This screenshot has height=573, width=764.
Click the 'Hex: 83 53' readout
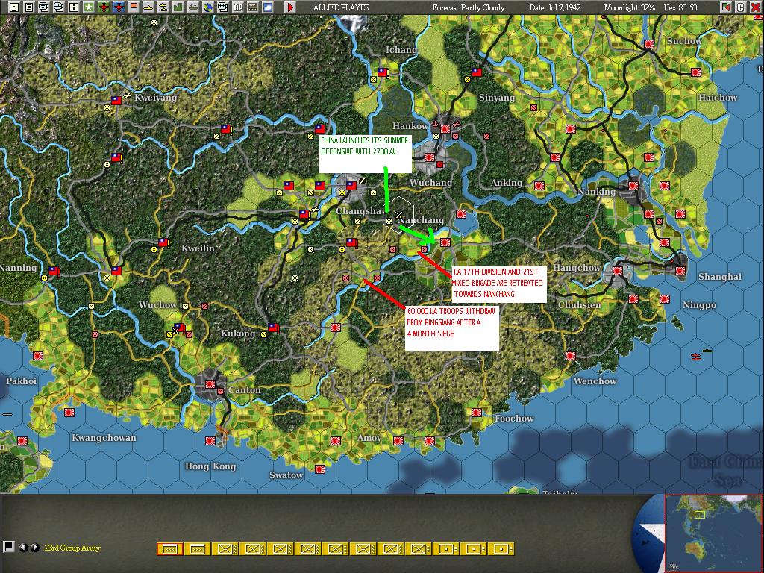click(680, 7)
